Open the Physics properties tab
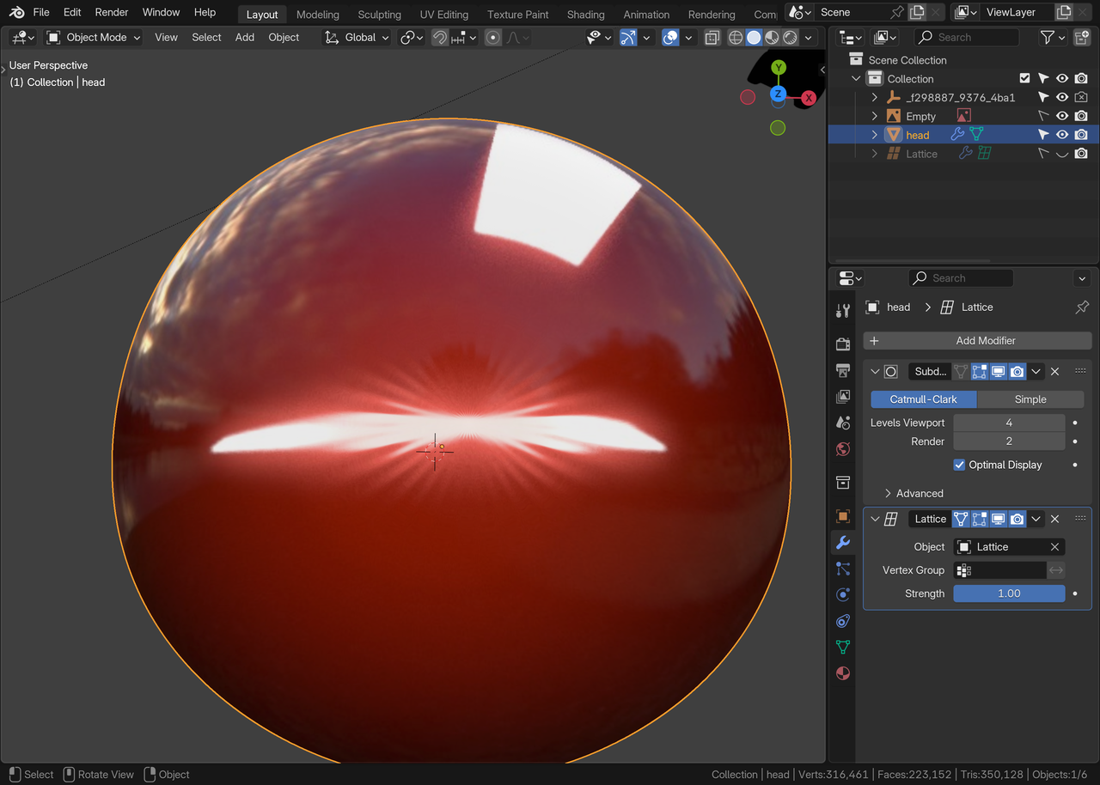The height and width of the screenshot is (785, 1100). pyautogui.click(x=843, y=594)
